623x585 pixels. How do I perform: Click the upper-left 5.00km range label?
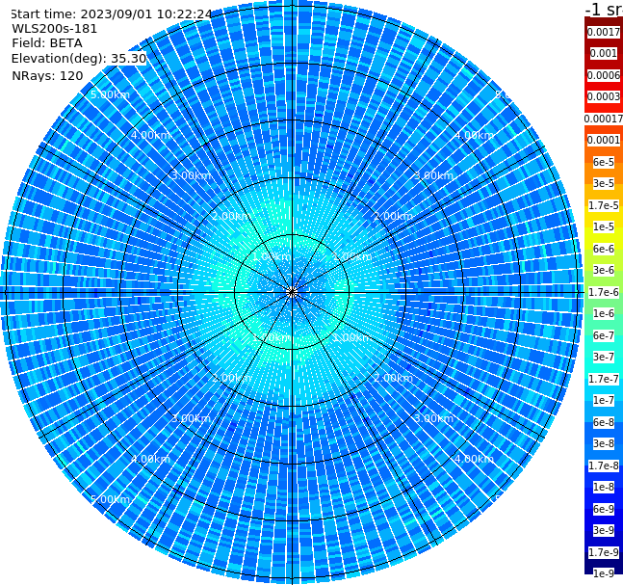coord(110,94)
